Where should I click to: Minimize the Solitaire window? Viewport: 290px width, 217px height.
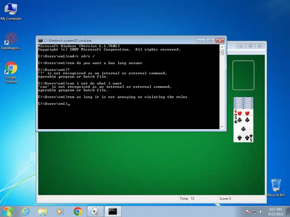coord(241,46)
